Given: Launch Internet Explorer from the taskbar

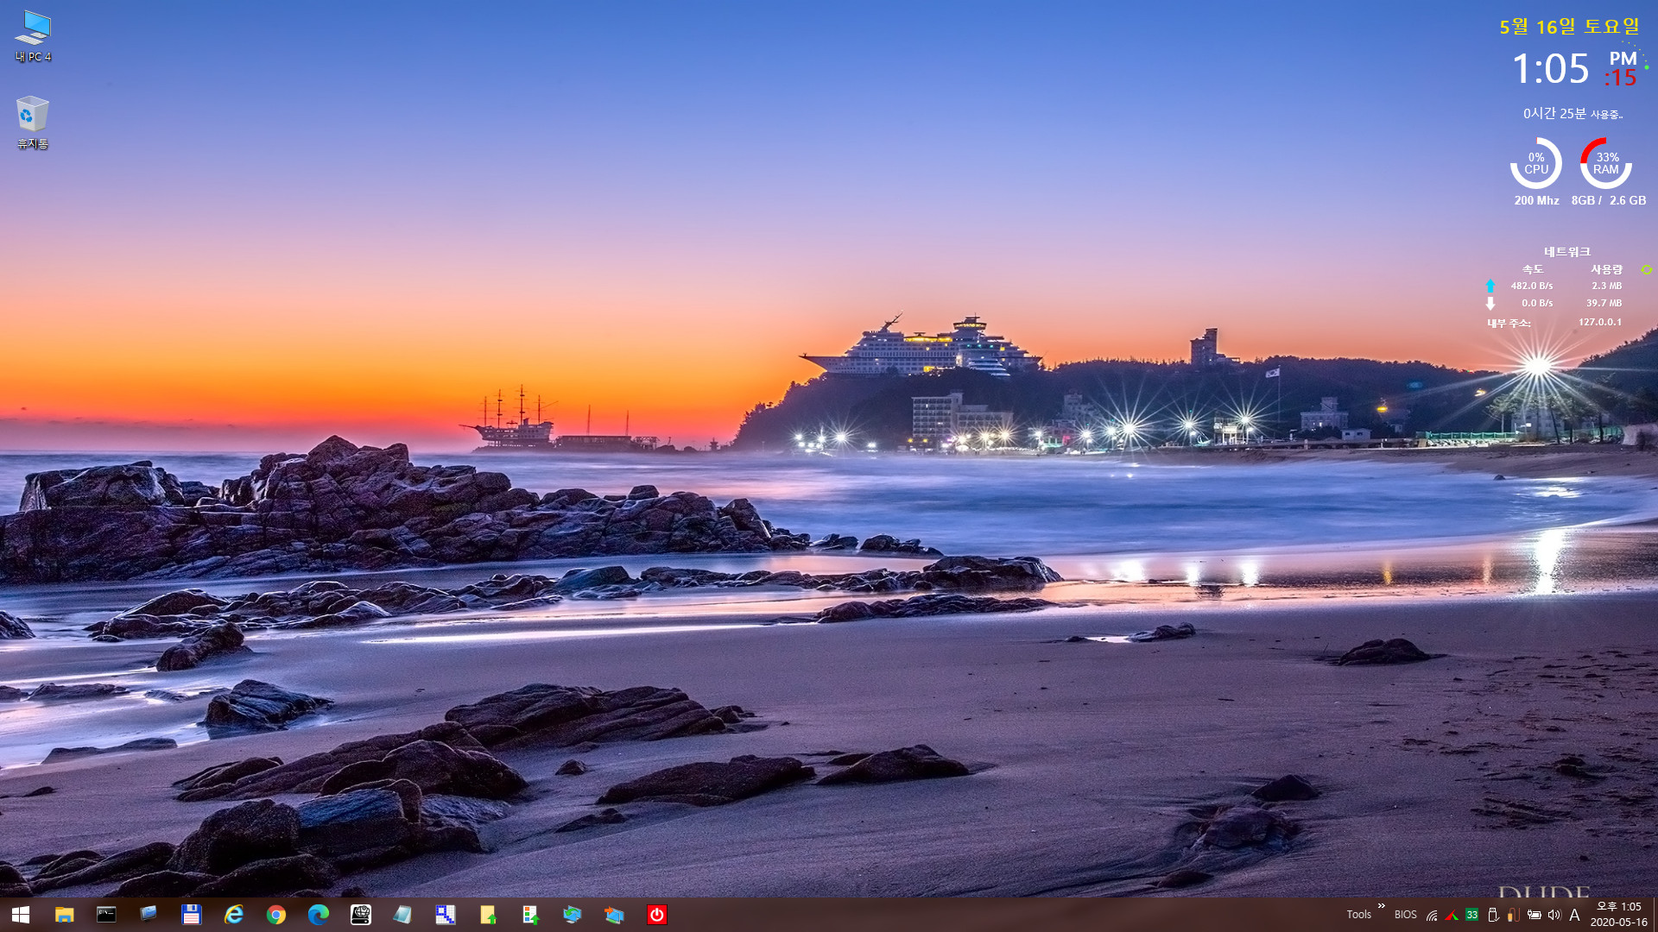Looking at the screenshot, I should click(233, 915).
